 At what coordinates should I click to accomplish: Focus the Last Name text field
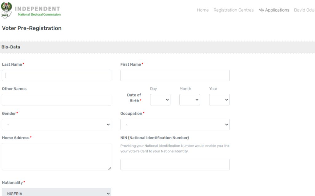coord(57,76)
